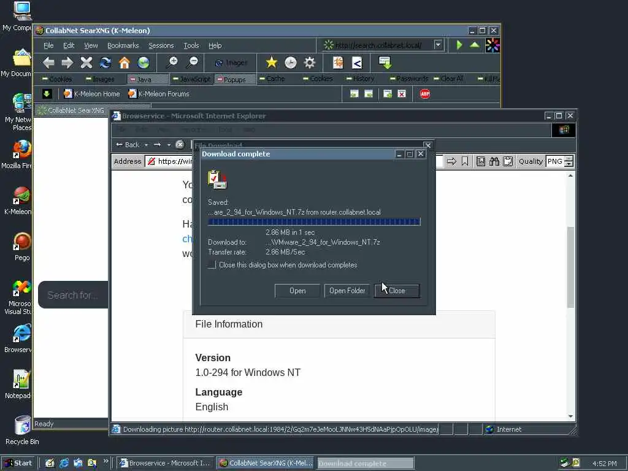Open the Tools menu in K-Meleon
This screenshot has width=628, height=471.
coord(191,45)
